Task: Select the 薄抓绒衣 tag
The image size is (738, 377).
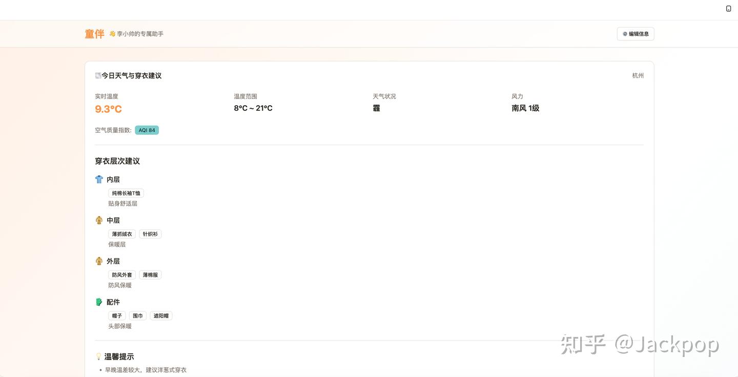Action: tap(122, 234)
